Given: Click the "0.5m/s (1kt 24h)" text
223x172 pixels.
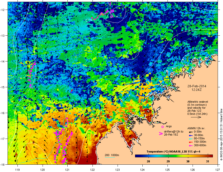Looking at the screenshot, I should coord(197,114).
